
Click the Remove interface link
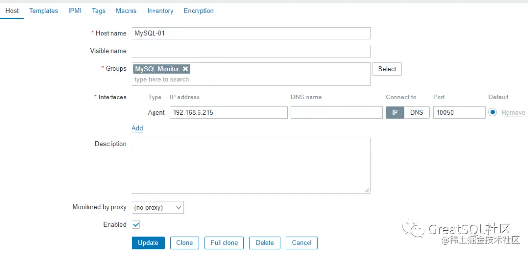[x=513, y=113]
